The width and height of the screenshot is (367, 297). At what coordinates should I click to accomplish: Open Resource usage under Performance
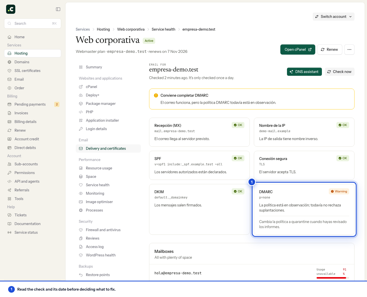tap(108, 168)
